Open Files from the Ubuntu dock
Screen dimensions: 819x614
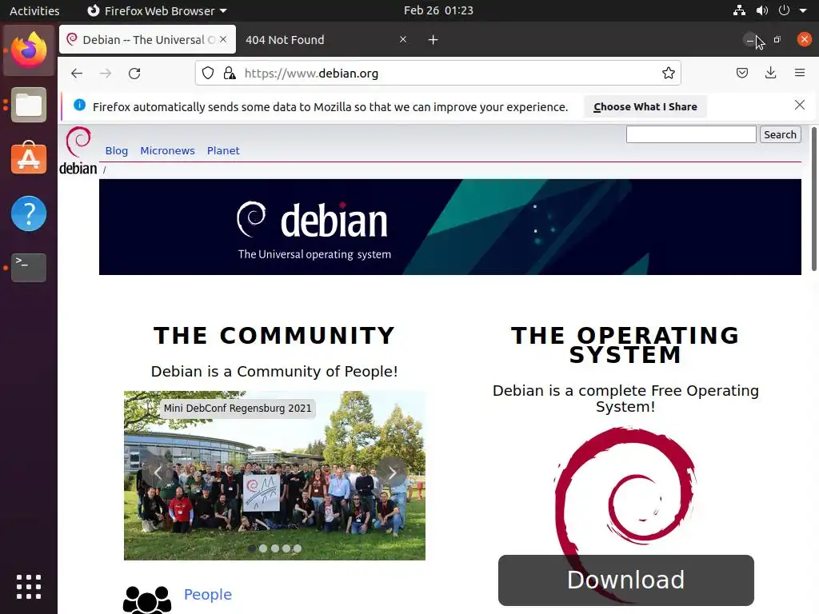(29, 105)
